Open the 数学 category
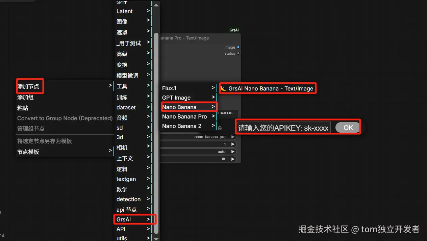The height and width of the screenshot is (241, 427). (133, 189)
